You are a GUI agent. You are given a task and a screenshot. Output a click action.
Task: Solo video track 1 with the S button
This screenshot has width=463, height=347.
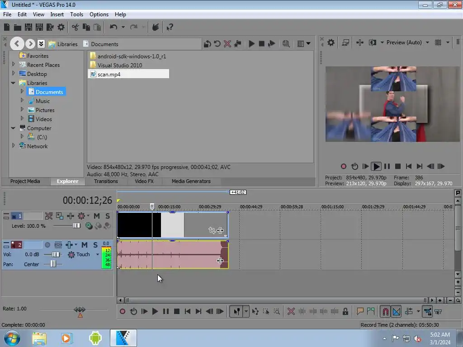click(x=108, y=216)
